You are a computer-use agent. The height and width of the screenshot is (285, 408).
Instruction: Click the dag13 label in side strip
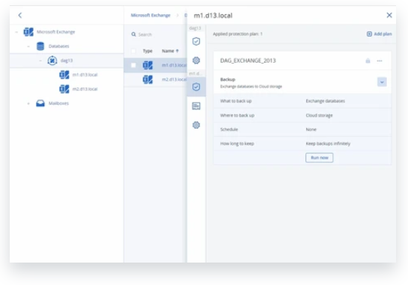tap(195, 28)
